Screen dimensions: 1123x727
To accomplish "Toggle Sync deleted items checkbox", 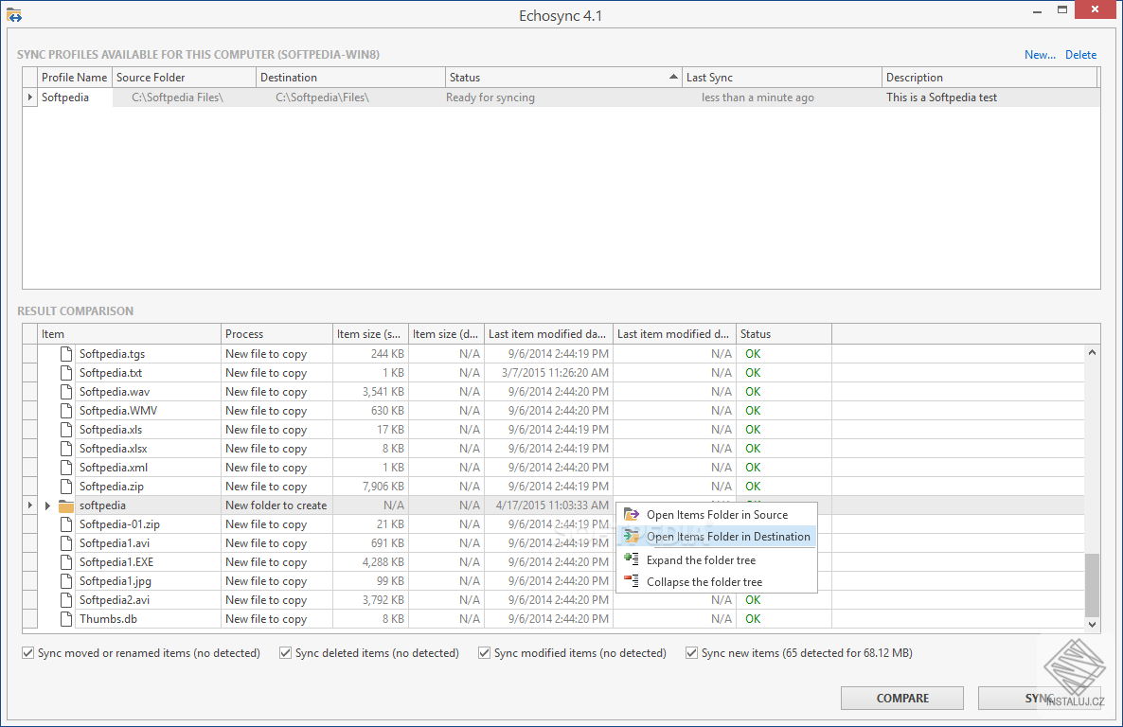I will [x=285, y=652].
